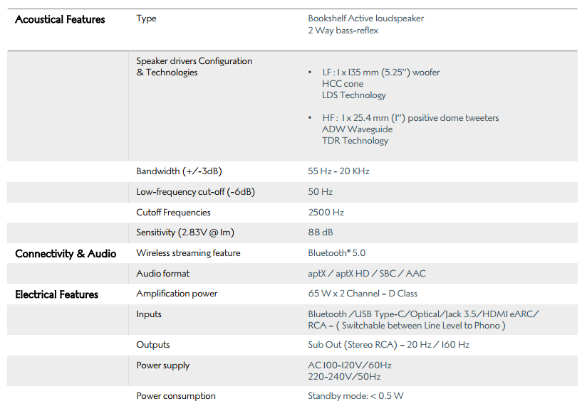Select 'AC 100-120V/60Hz' value
Viewport: 587px width, 406px height.
[x=350, y=365]
